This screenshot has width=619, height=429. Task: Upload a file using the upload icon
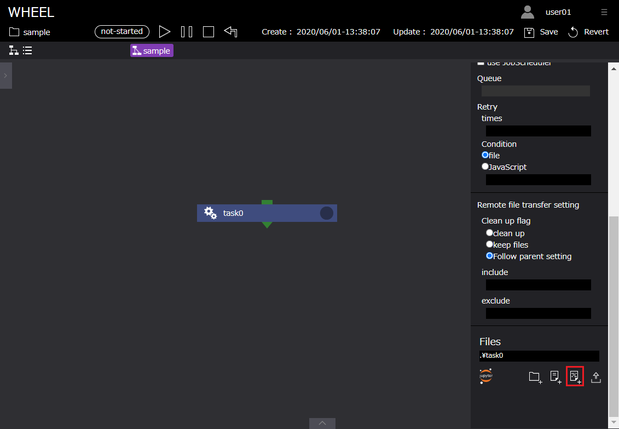596,377
